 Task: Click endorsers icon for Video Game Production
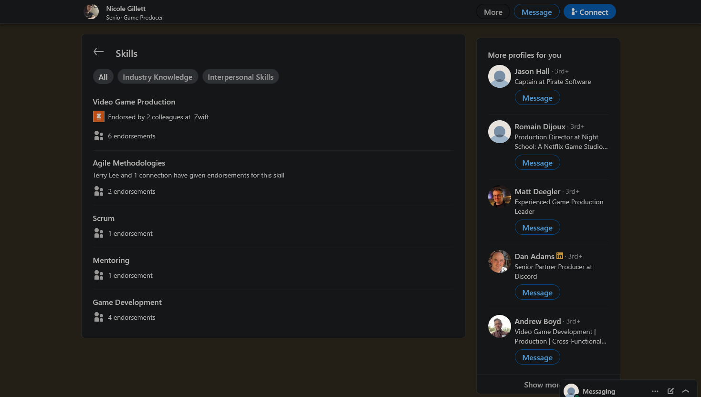click(99, 136)
